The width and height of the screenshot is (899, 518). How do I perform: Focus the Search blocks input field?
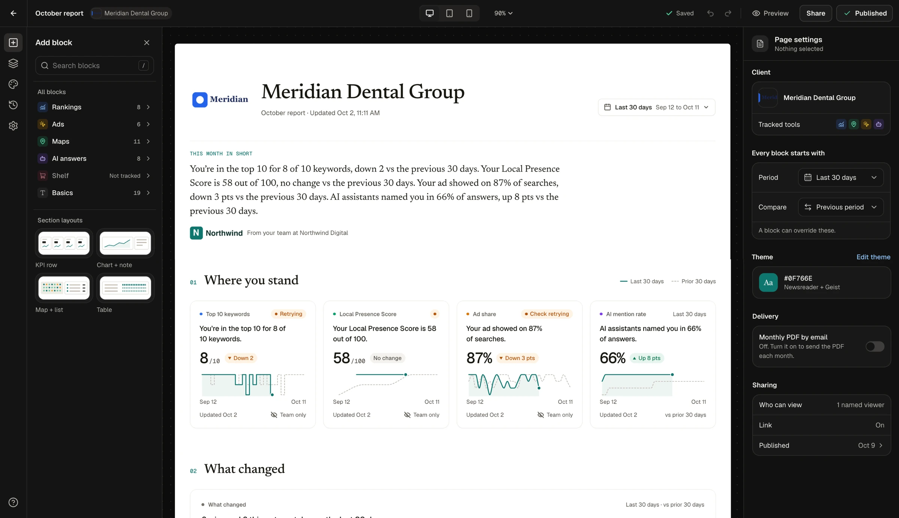[94, 65]
